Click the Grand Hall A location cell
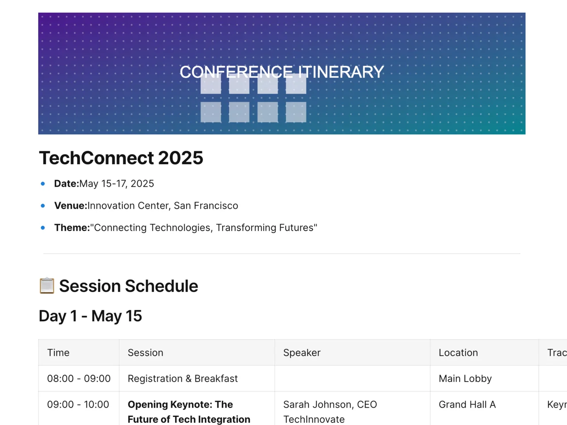Image resolution: width=567 pixels, height=425 pixels. pos(467,405)
